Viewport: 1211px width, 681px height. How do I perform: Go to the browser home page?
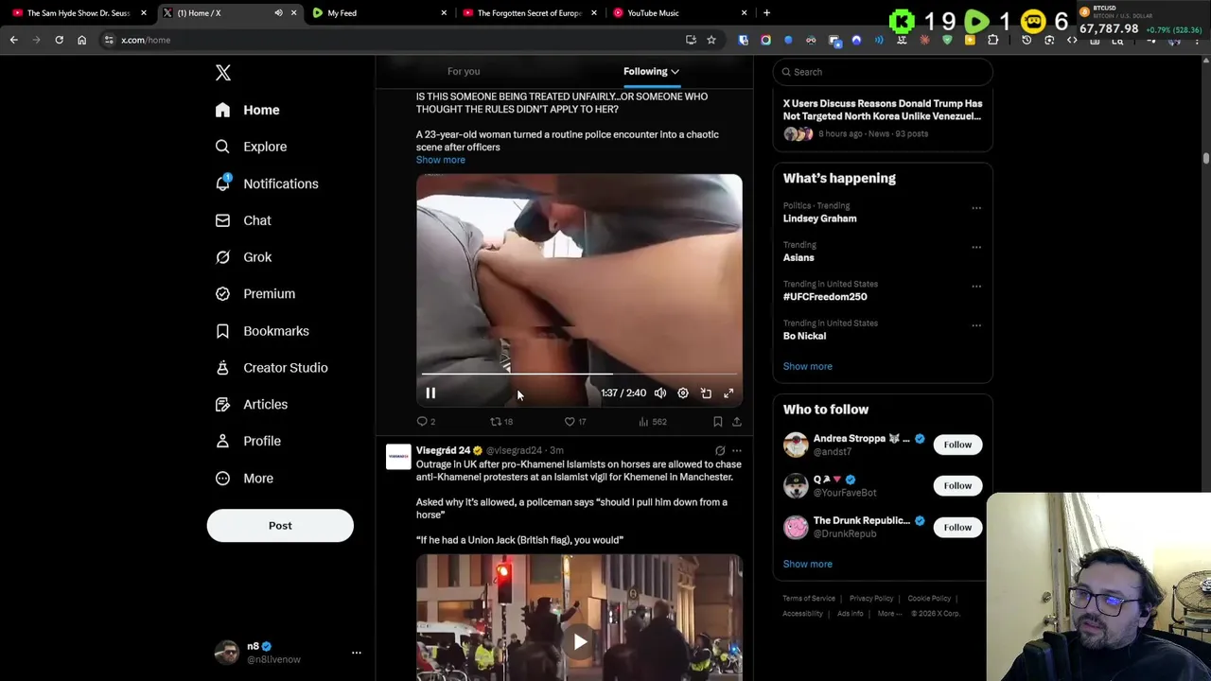(81, 40)
